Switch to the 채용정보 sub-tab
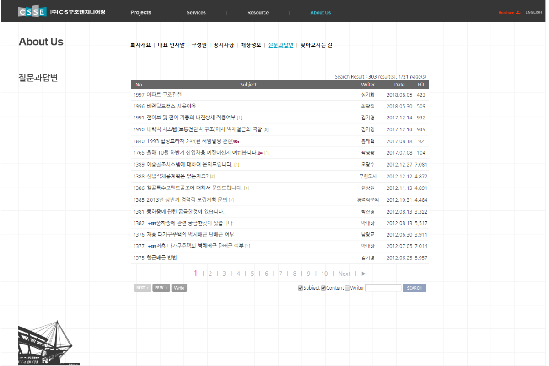549x366 pixels. coord(251,45)
